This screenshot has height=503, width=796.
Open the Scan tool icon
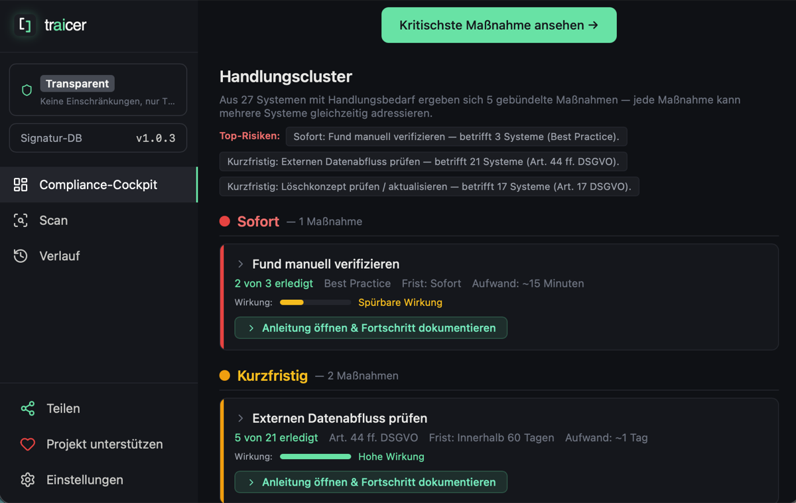click(21, 220)
